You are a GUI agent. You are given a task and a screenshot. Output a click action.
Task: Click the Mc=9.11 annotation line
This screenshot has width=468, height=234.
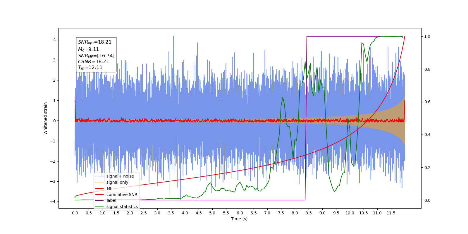(88, 49)
